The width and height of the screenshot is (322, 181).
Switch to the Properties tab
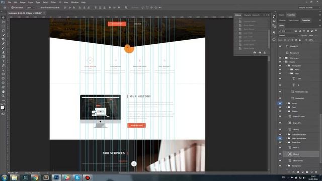306,20
